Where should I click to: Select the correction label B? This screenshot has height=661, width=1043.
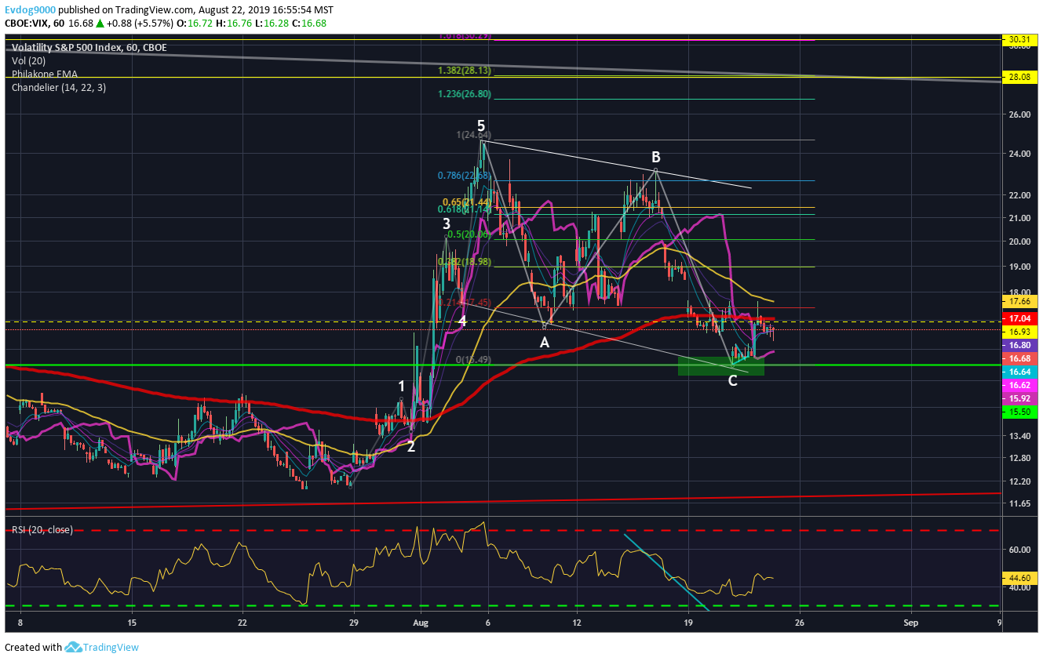tap(655, 156)
